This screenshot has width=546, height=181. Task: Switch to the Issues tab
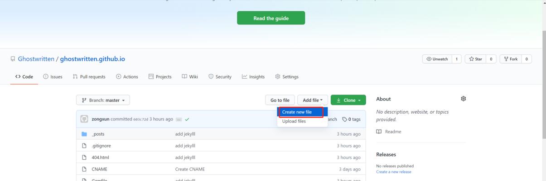(53, 76)
